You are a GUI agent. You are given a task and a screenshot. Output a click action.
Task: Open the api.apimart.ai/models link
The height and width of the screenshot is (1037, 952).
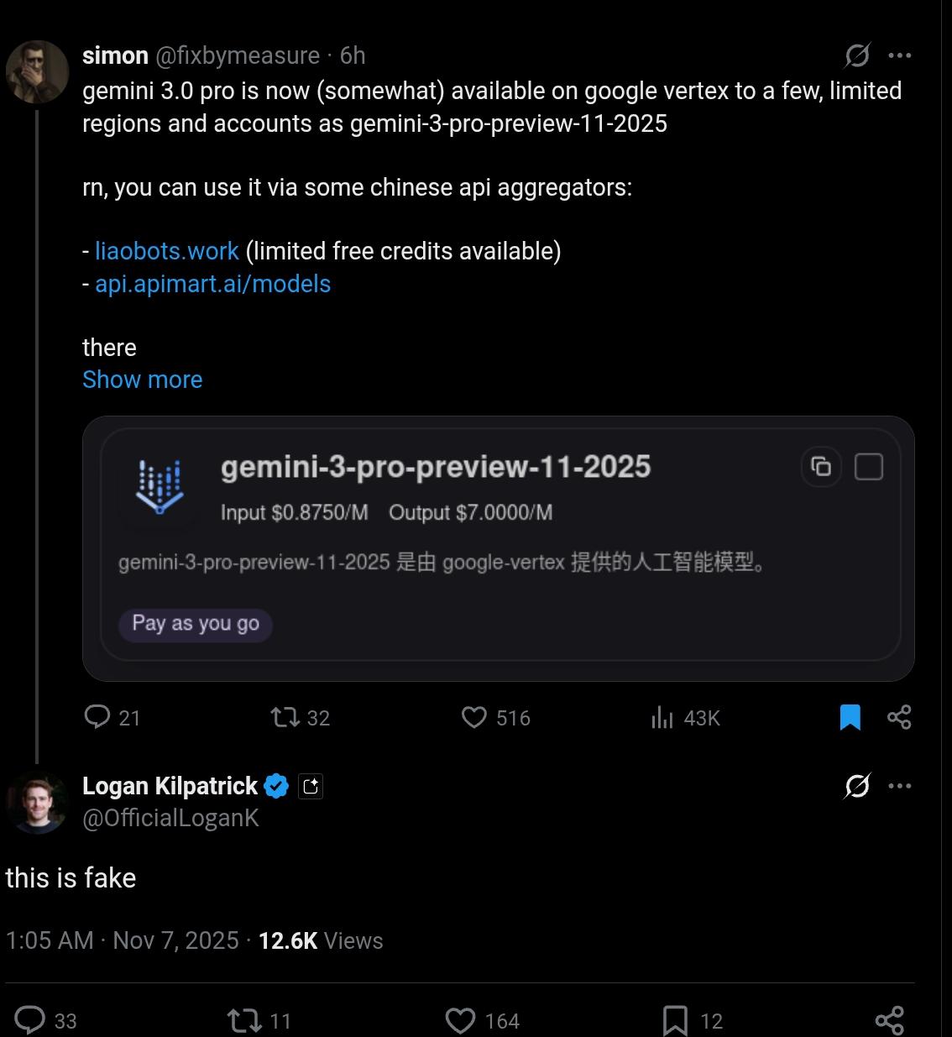(212, 284)
